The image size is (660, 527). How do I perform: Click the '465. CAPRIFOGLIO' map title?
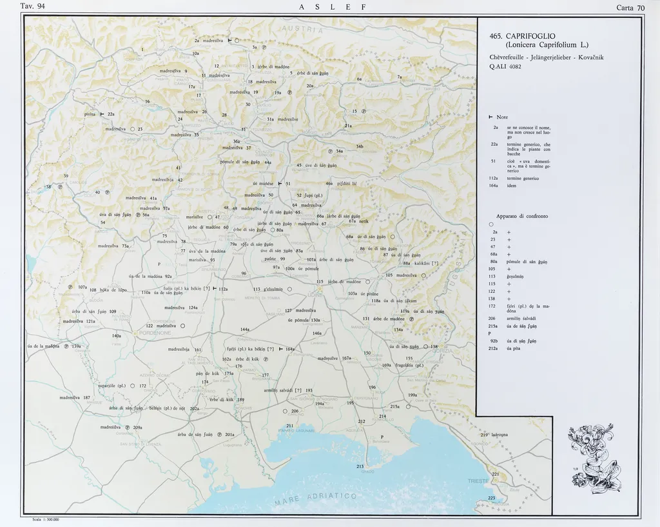click(530, 36)
